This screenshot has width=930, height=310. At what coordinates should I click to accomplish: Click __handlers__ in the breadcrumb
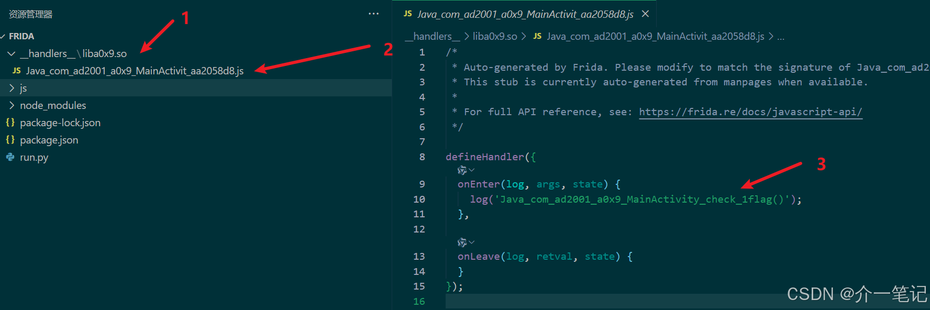coord(433,36)
